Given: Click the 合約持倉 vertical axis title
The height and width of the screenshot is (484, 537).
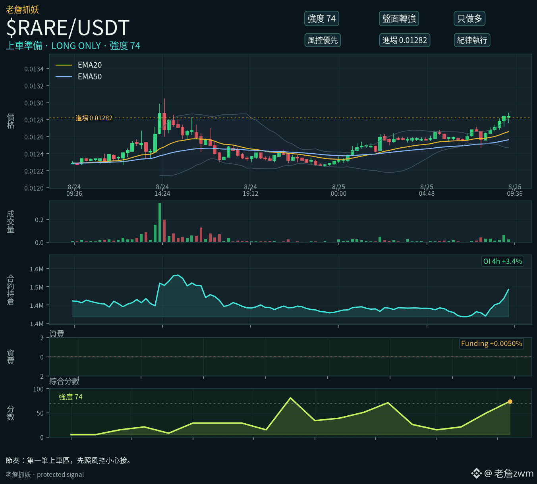Looking at the screenshot, I should click(11, 290).
